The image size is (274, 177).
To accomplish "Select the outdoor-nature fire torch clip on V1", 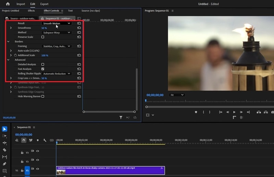I will click(x=110, y=171).
